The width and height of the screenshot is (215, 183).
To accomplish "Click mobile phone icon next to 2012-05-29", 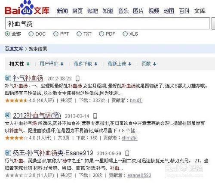I will pos(127,153).
